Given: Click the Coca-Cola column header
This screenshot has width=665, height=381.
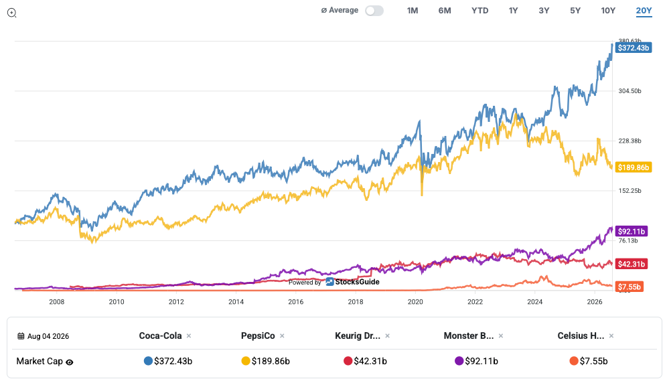Looking at the screenshot, I should pyautogui.click(x=160, y=335).
